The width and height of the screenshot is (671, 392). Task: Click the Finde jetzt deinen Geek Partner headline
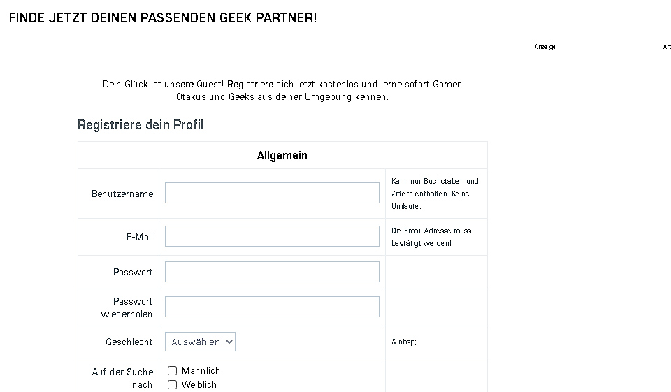tap(163, 18)
